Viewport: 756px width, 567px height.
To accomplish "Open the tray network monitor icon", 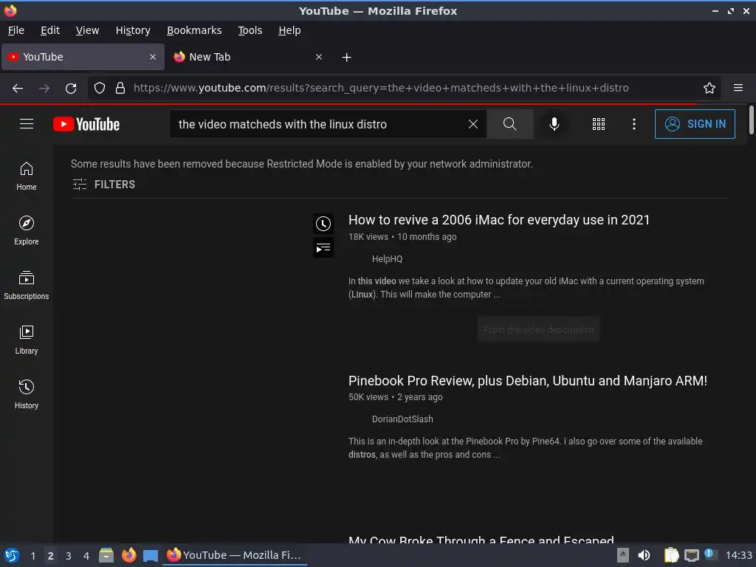I will 691,555.
